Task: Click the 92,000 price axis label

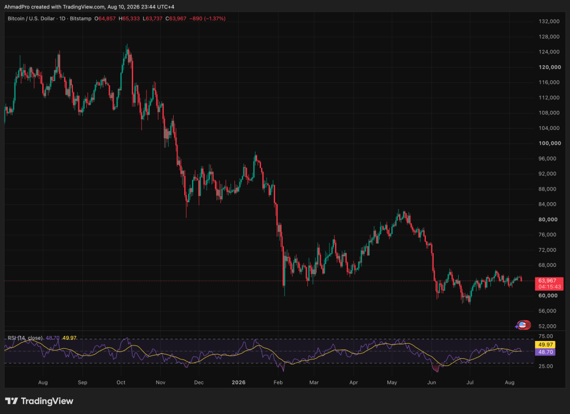Action: 548,174
